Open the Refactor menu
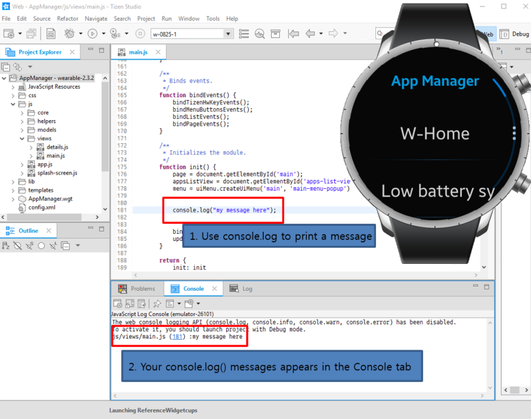 [67, 18]
